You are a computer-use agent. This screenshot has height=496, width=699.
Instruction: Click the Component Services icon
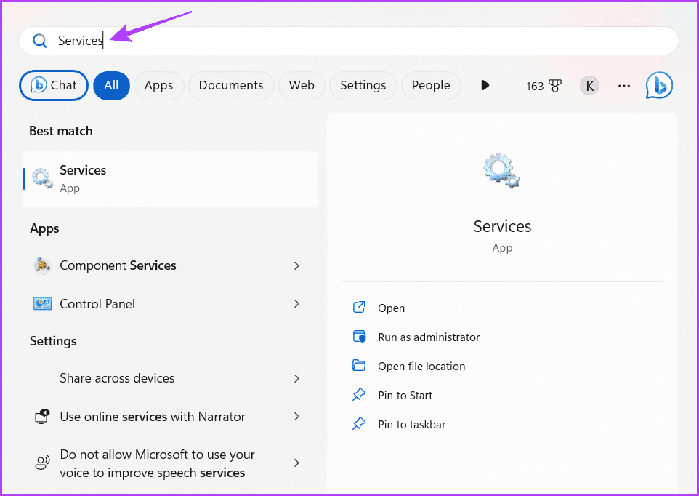(41, 265)
